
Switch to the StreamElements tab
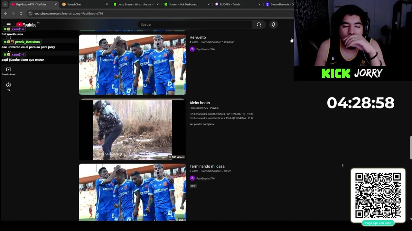pos(279,4)
